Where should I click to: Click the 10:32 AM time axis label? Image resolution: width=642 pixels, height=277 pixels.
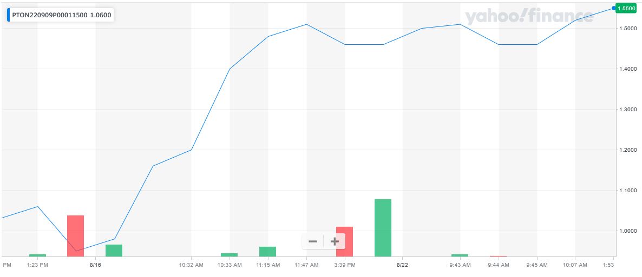coord(191,265)
